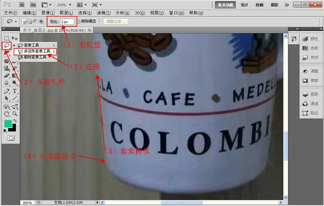Image resolution: width=324 pixels, height=206 pixels.
Task: Select the Pen tool
Action: 6,91
